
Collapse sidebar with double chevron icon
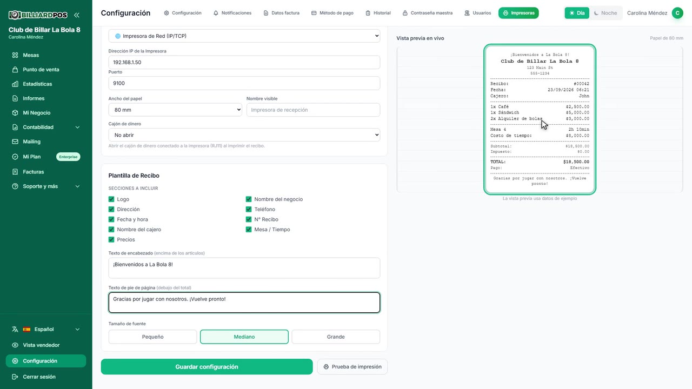pos(77,15)
